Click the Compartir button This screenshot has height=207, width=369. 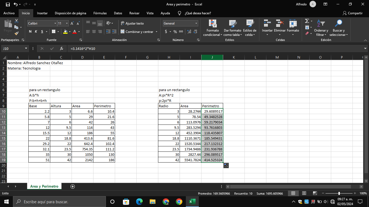coord(353,13)
